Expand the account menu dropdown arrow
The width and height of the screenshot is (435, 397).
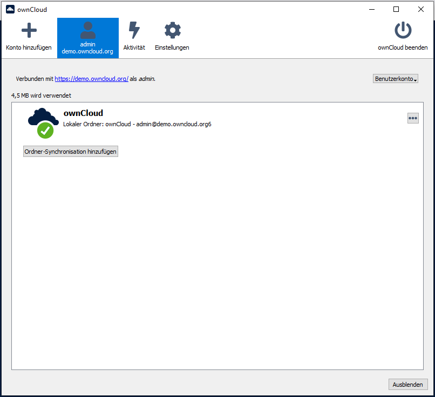tap(415, 80)
